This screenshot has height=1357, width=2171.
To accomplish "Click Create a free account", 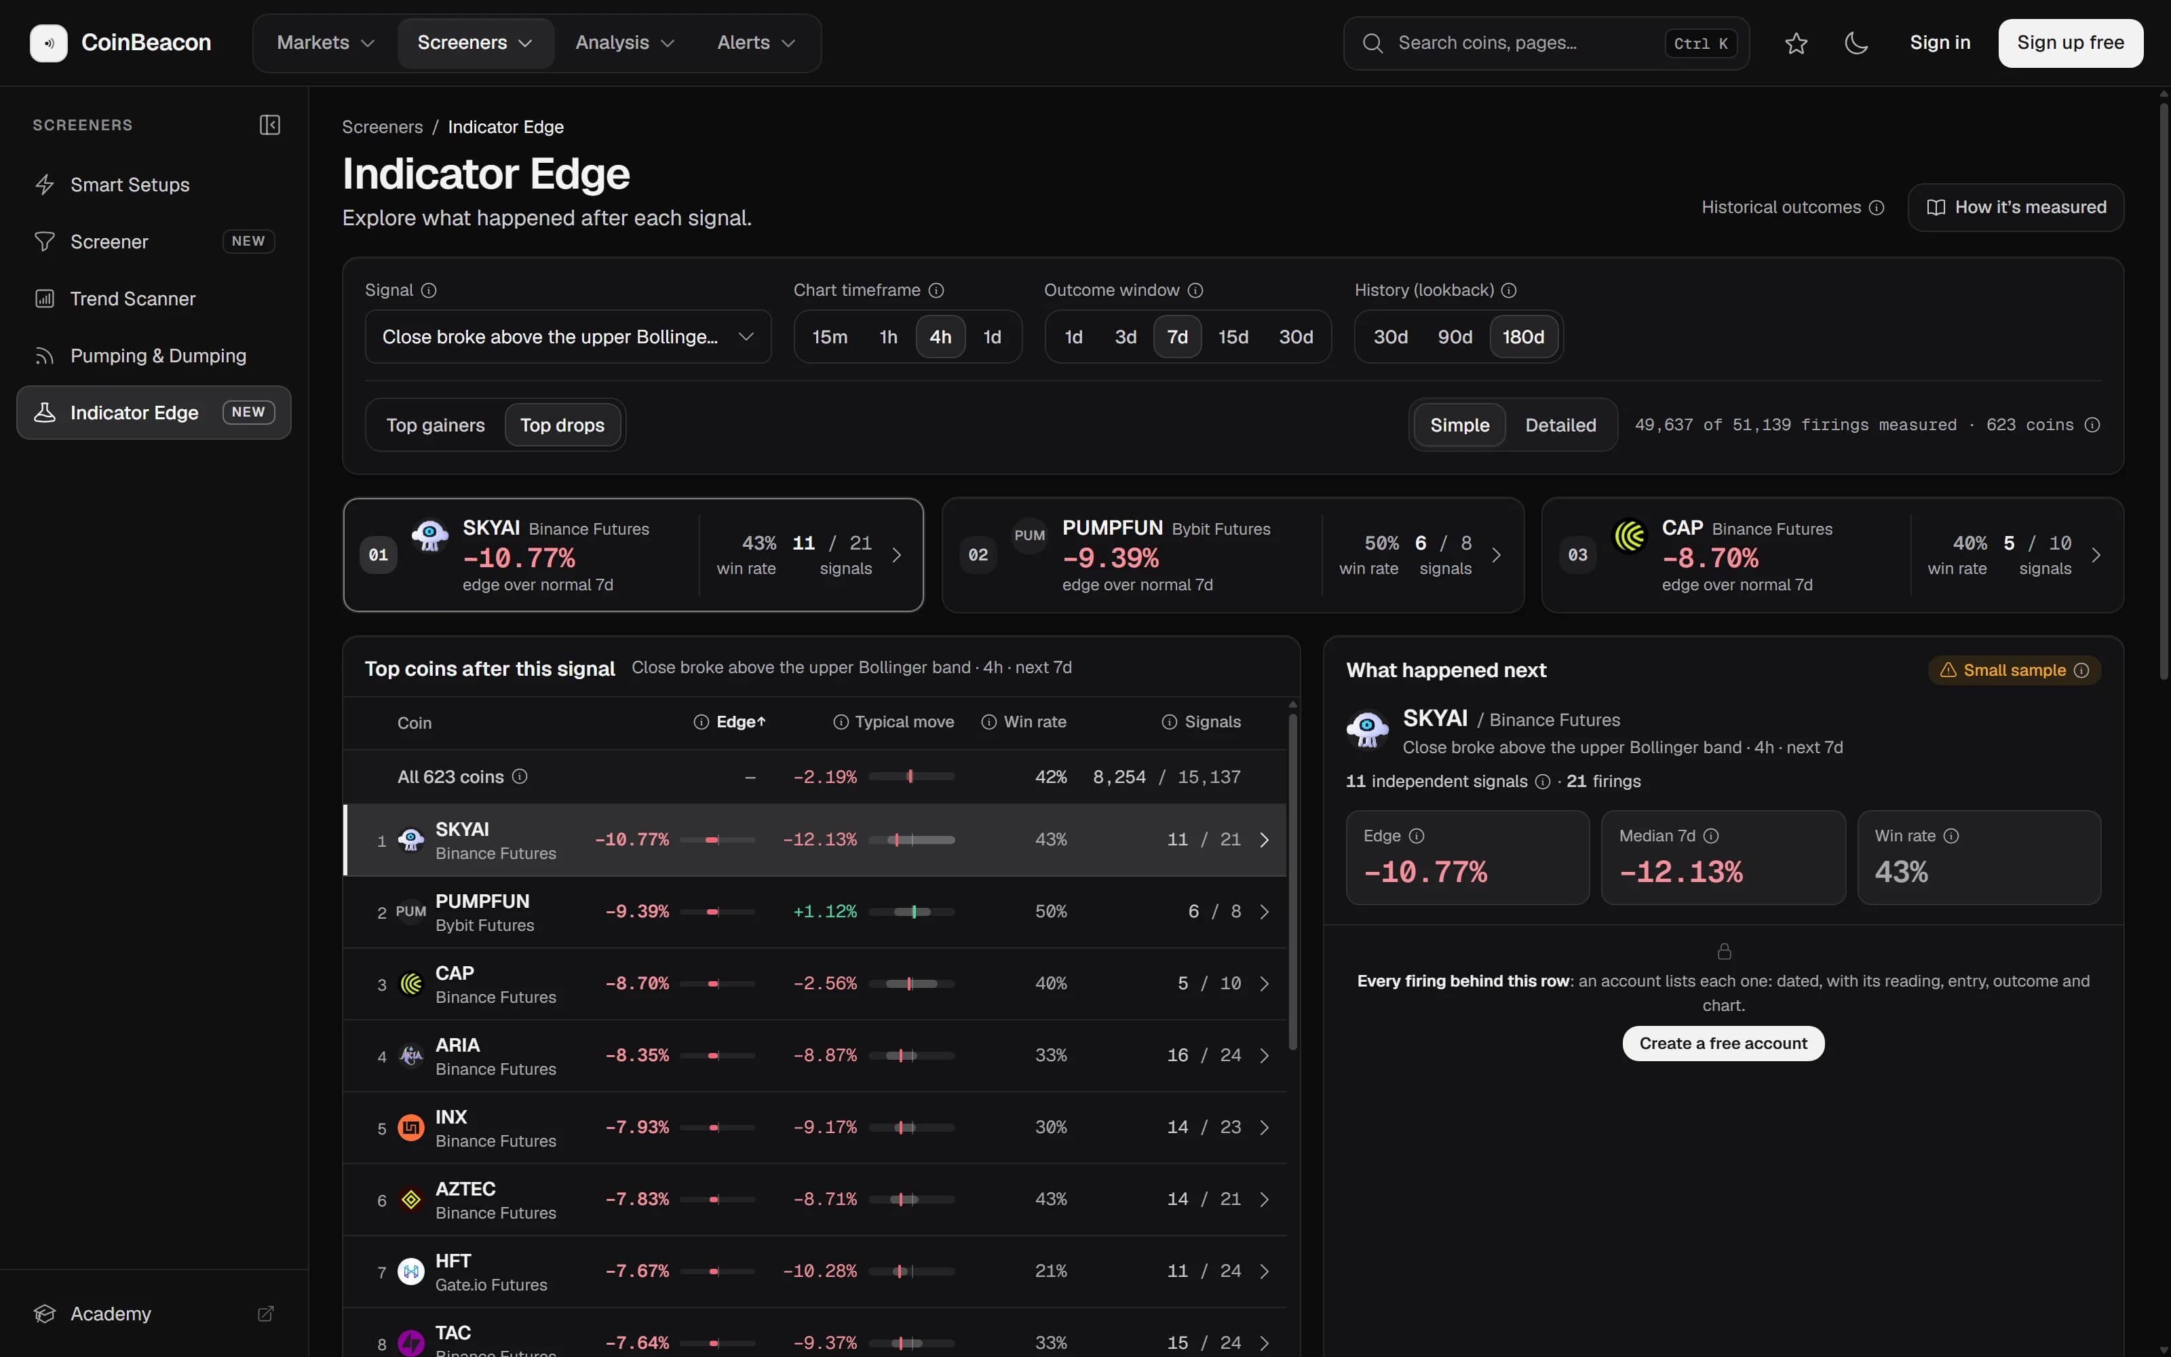I will pyautogui.click(x=1723, y=1044).
